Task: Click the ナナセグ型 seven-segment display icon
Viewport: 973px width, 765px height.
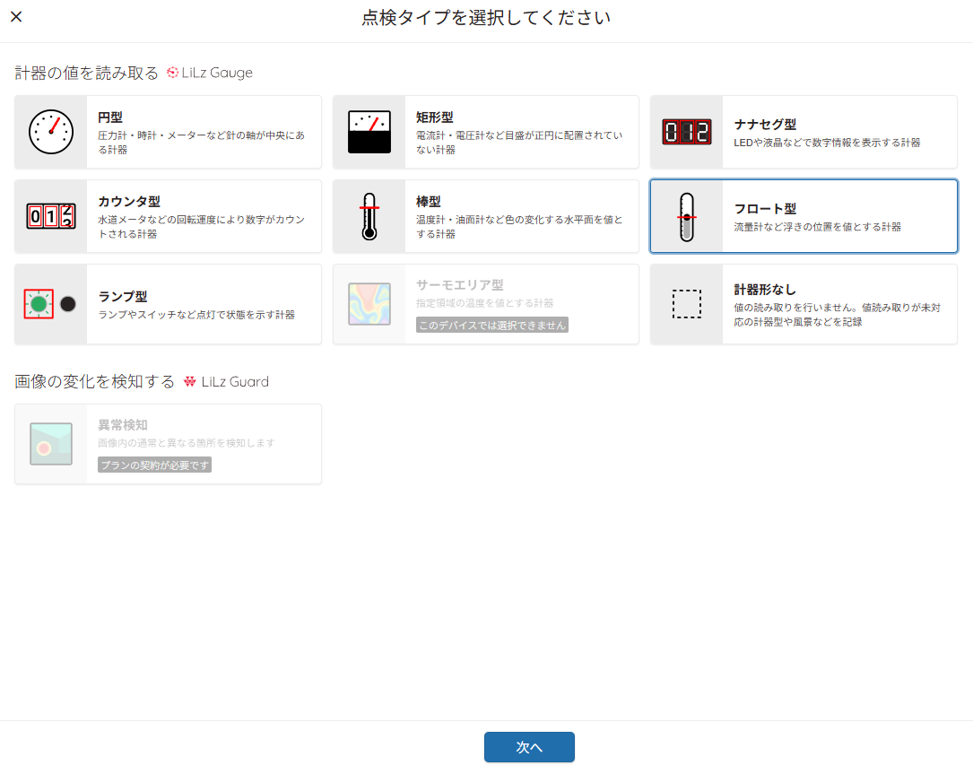Action: coord(686,131)
